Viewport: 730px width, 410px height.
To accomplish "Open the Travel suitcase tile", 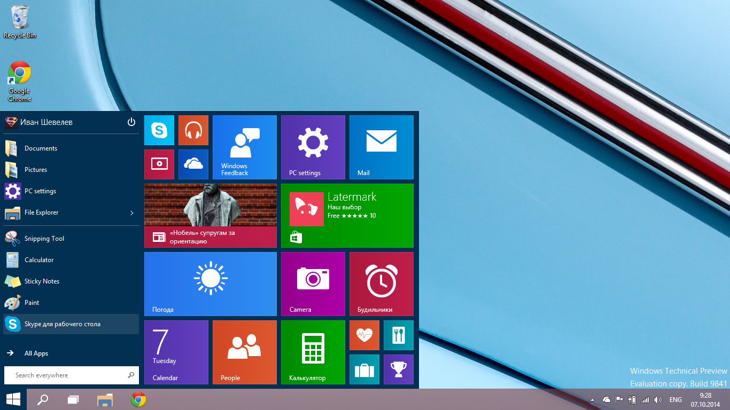I will (364, 369).
